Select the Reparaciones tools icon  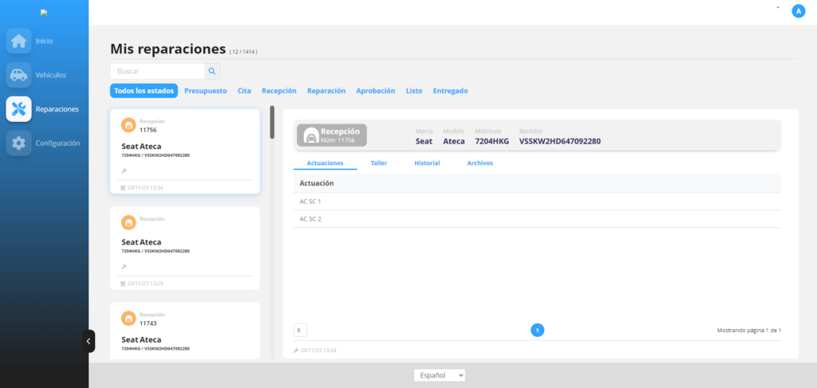[19, 109]
